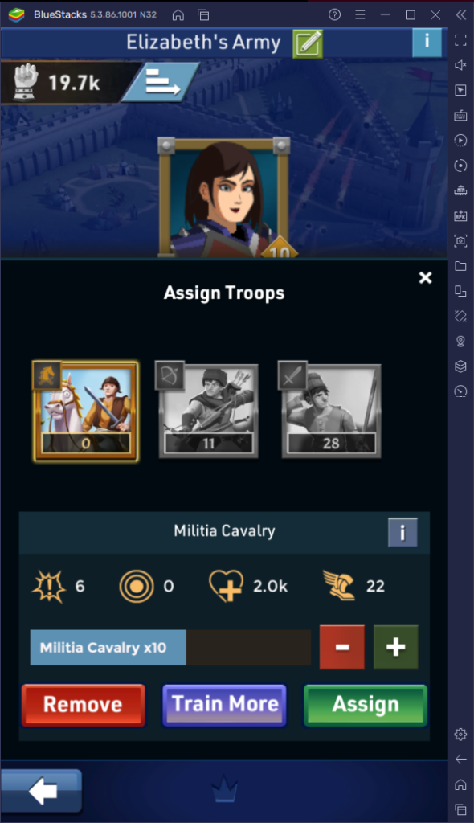Click the green Assign button
The height and width of the screenshot is (823, 474).
point(366,705)
